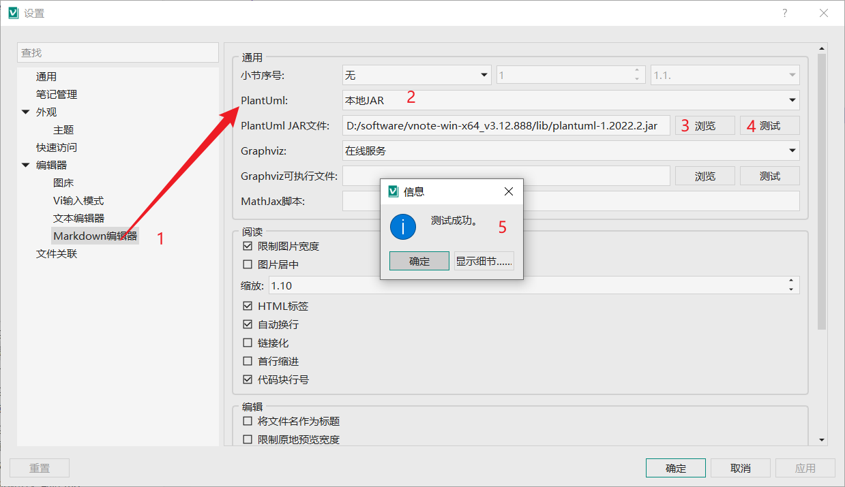
Task: Collapse the 编辑器 tree section
Action: (25, 165)
